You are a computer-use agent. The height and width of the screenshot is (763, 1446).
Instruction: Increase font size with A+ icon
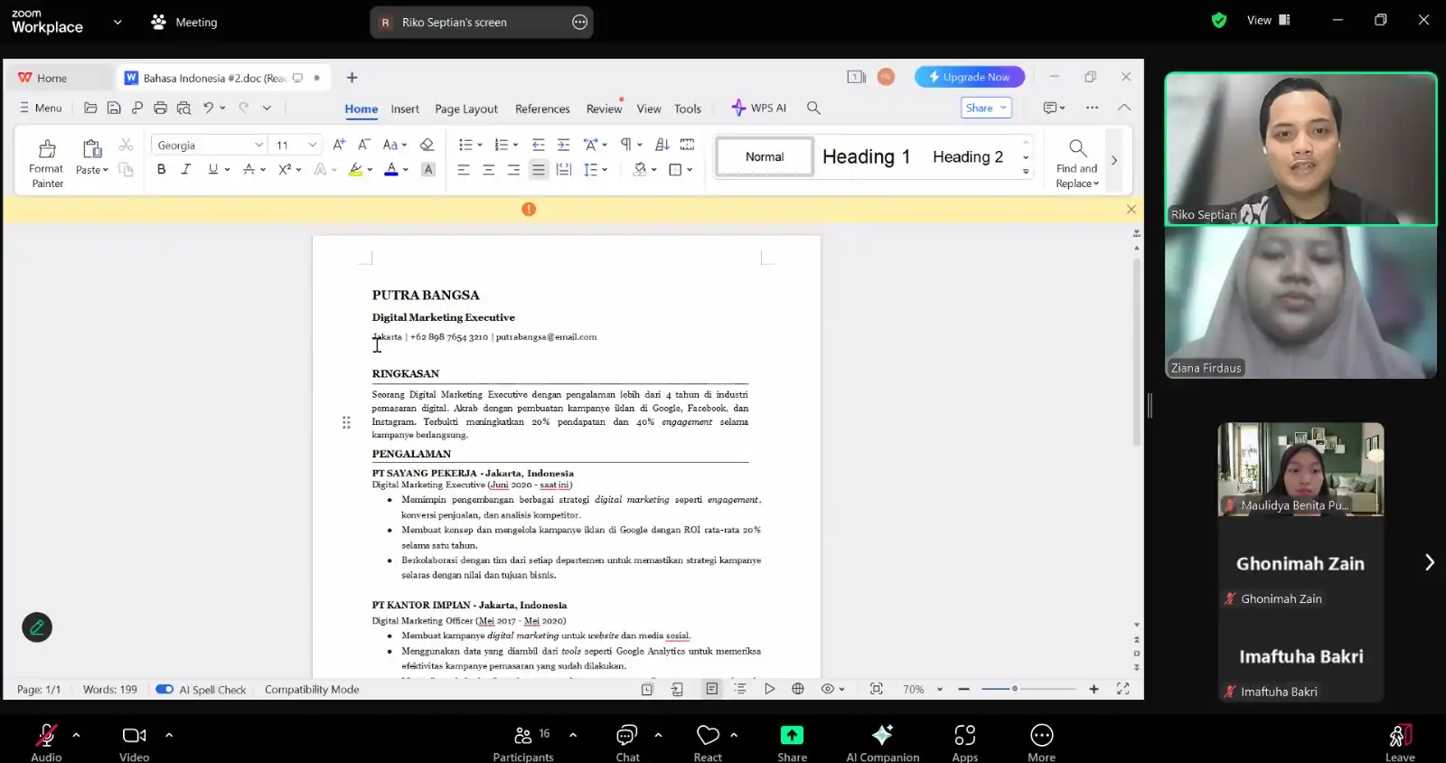coord(339,145)
